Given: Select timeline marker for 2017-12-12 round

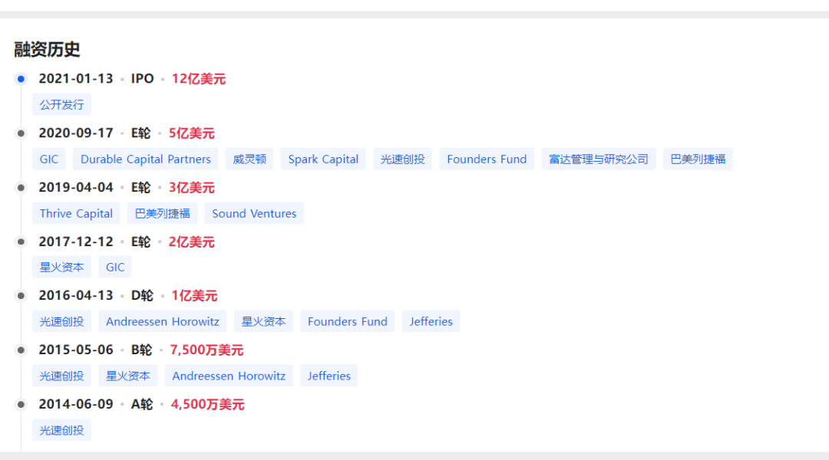Looking at the screenshot, I should coord(21,242).
